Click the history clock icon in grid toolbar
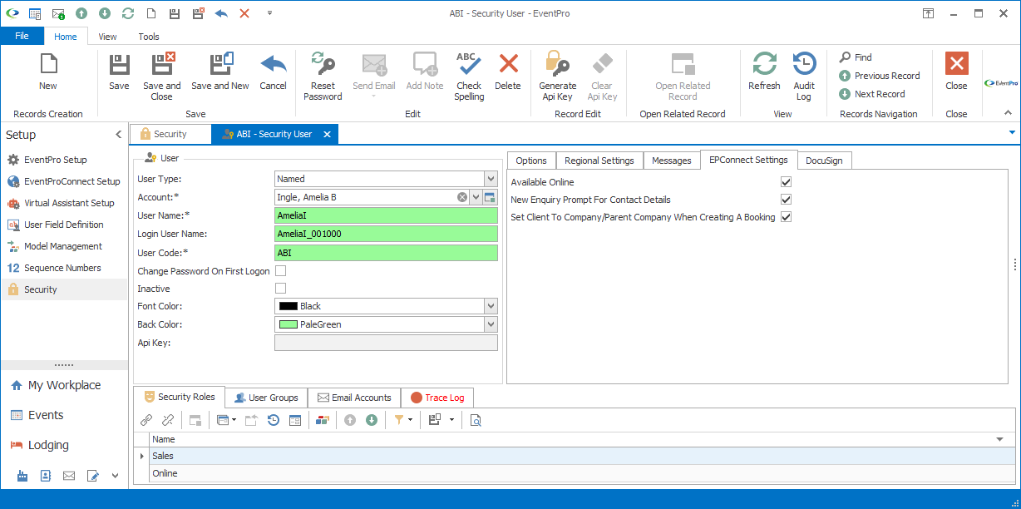1021x509 pixels. pyautogui.click(x=274, y=420)
